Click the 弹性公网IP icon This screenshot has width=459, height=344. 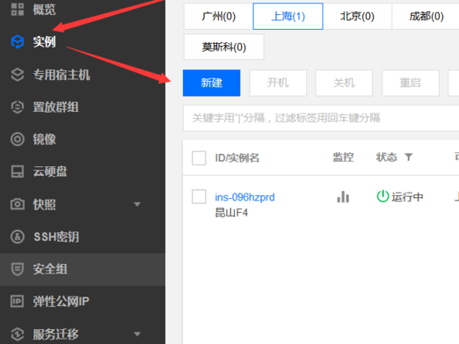18,301
